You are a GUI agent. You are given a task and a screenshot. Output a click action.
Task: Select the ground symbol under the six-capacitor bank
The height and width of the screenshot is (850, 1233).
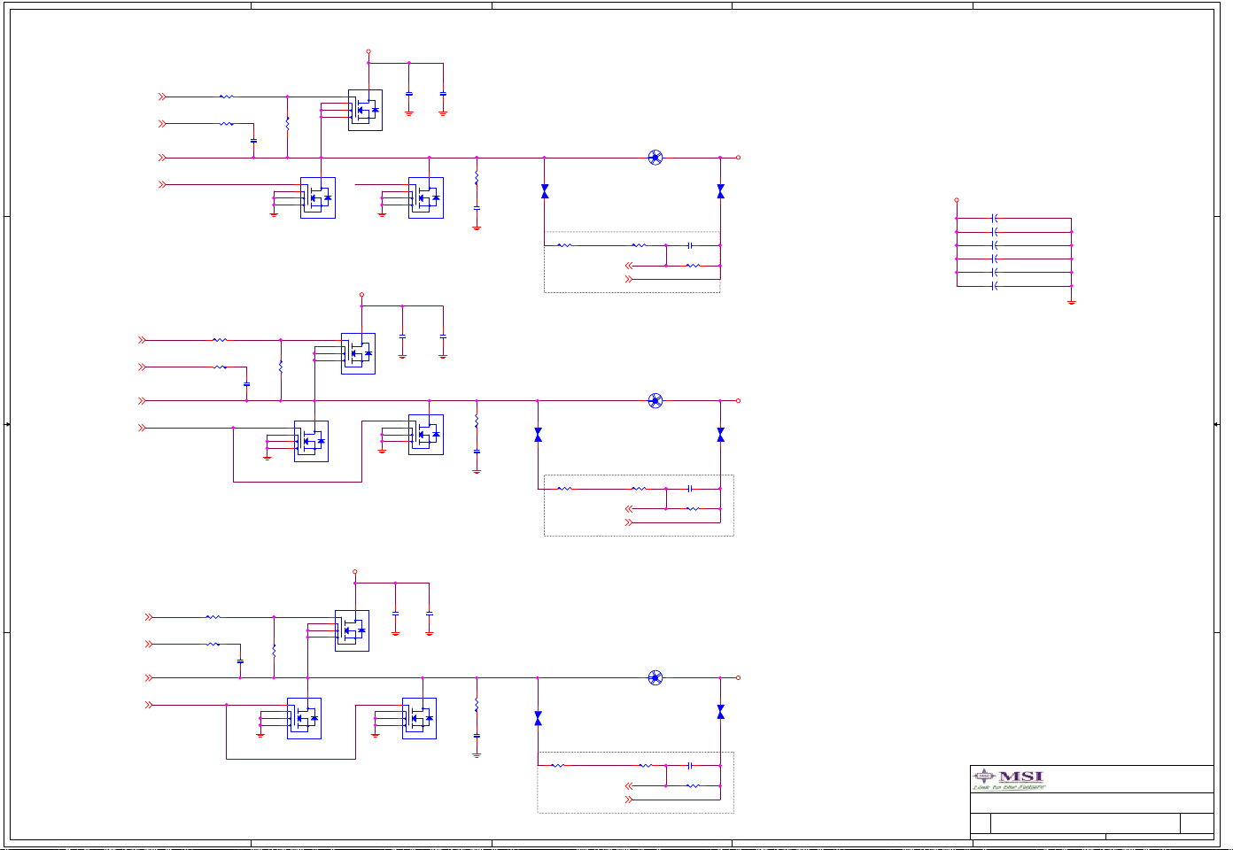(1072, 302)
